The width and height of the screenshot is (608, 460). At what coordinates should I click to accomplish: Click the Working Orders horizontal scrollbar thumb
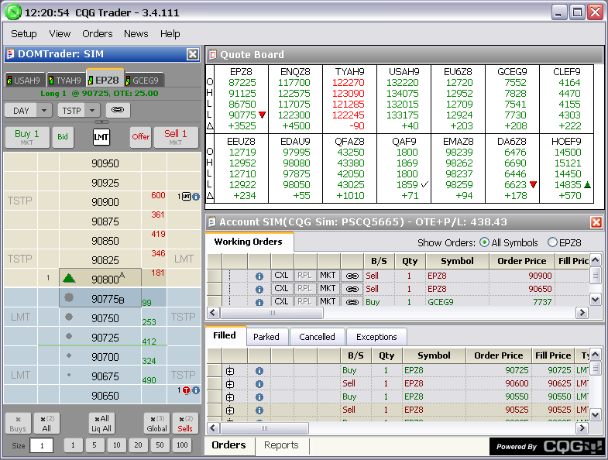coord(272,313)
